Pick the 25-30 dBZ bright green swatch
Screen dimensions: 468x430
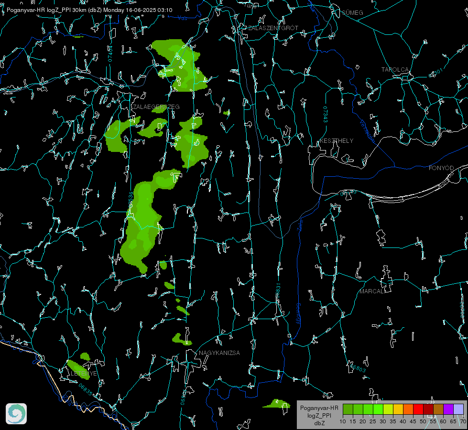click(x=378, y=409)
